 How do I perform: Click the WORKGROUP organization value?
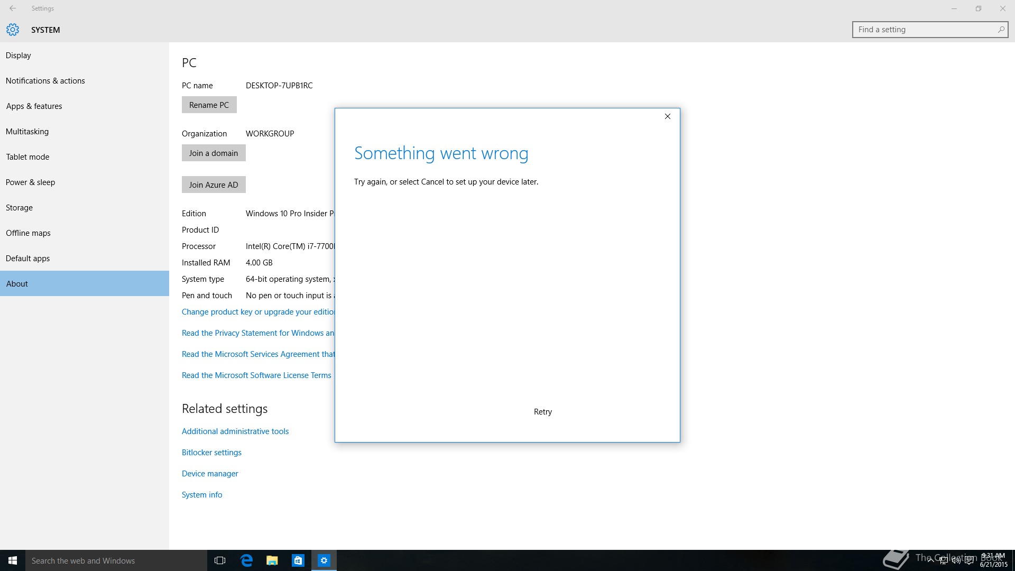click(x=270, y=134)
